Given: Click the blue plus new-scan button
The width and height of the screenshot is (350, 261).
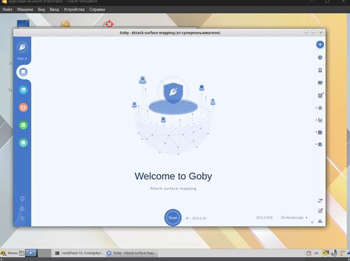Looking at the screenshot, I should 320,44.
